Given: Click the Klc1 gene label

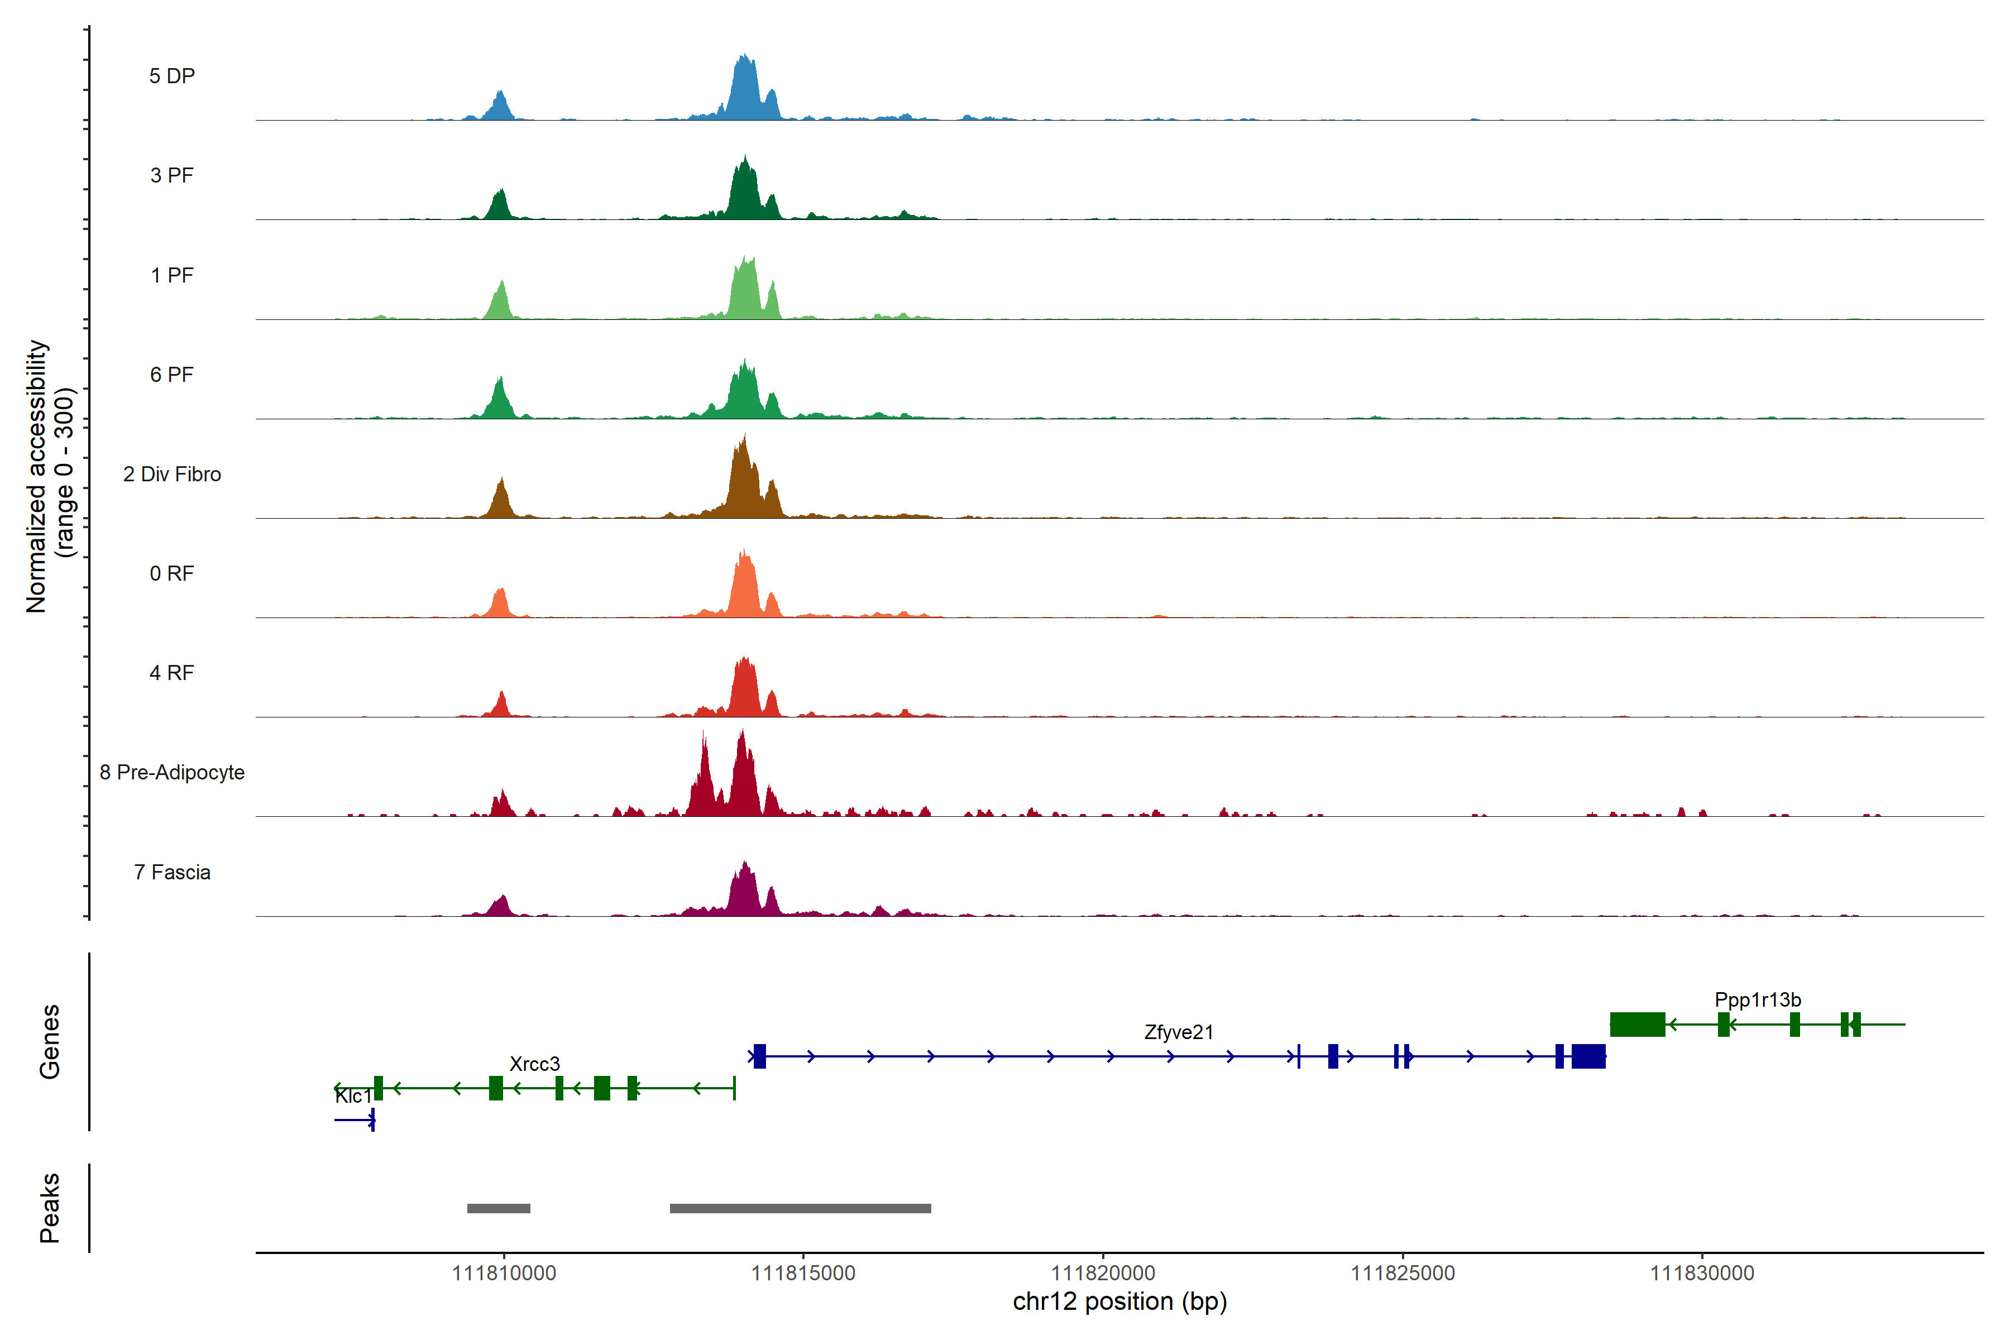Looking at the screenshot, I should [x=353, y=1097].
